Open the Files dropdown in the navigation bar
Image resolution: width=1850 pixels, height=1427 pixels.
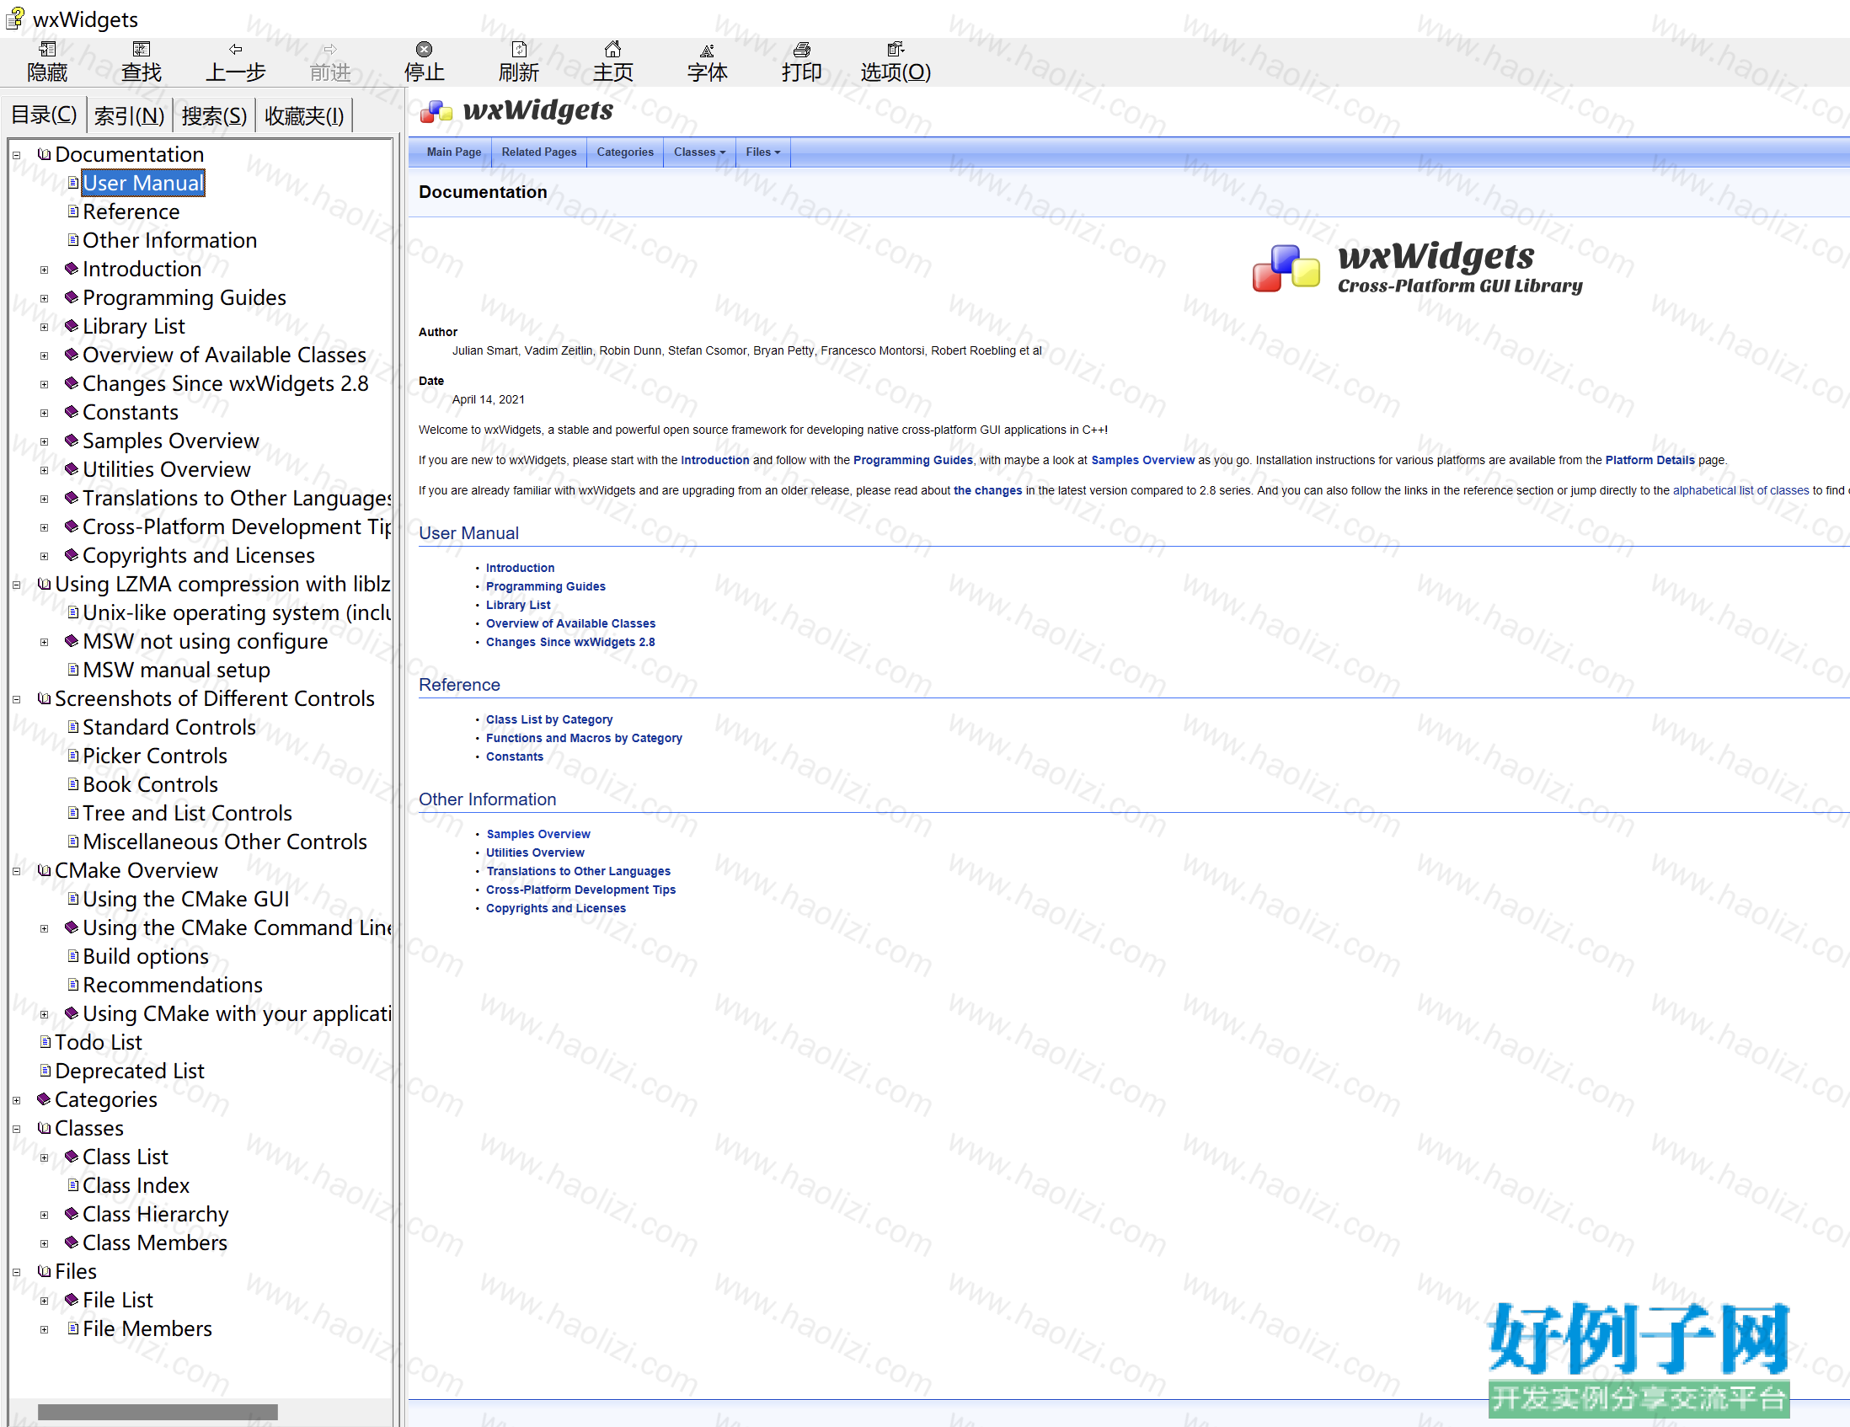(x=763, y=152)
